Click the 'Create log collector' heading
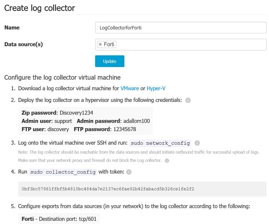The image size is (269, 224). [39, 8]
